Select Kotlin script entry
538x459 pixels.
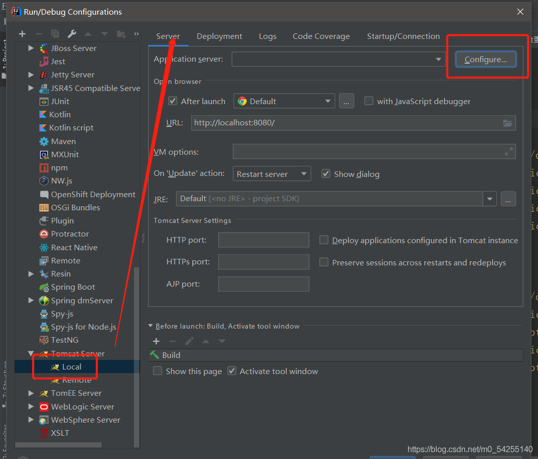click(x=67, y=127)
